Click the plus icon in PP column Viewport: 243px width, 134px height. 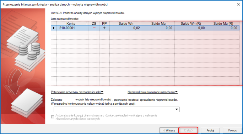[x=104, y=28]
